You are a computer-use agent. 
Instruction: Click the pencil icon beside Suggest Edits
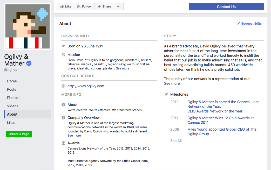pyautogui.click(x=239, y=23)
